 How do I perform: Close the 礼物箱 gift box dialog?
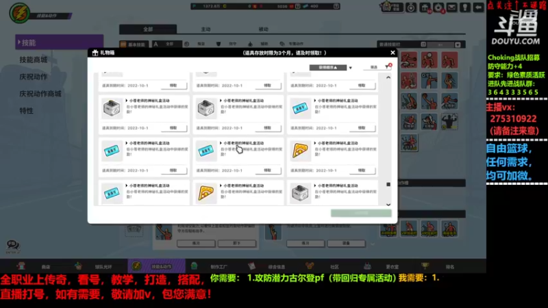[393, 53]
